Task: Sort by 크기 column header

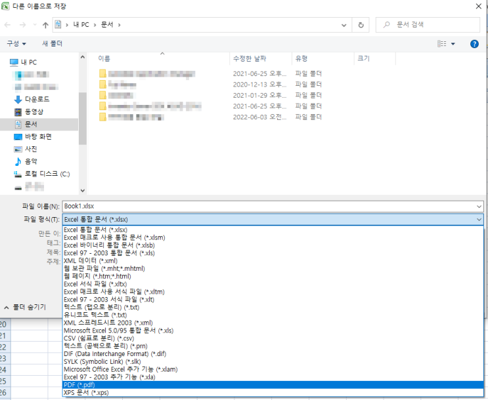Action: [363, 58]
